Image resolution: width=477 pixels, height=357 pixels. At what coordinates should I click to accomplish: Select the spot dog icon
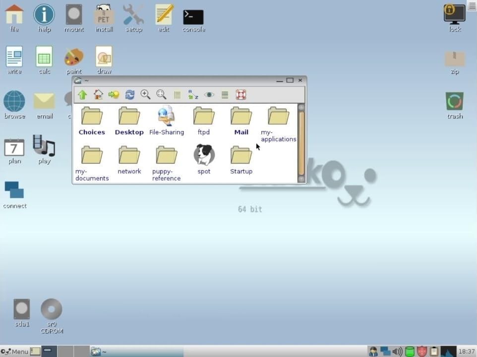point(204,159)
